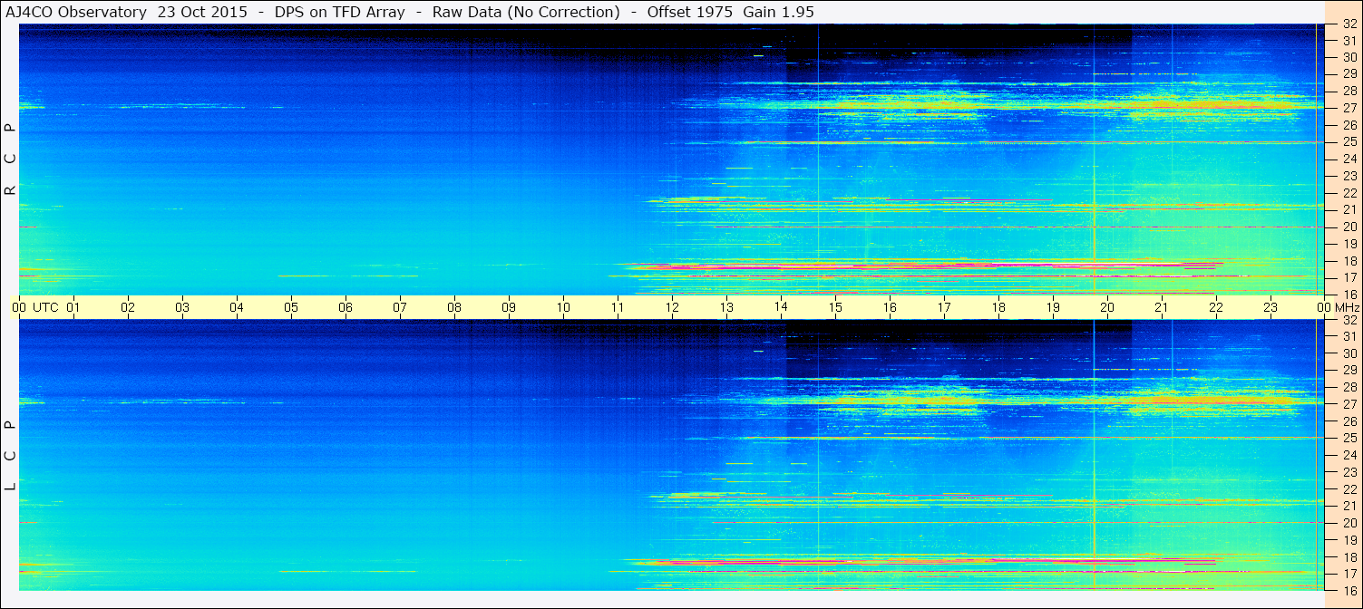Click the 12 UTC hour marker on time axis
Viewport: 1363px width, 609px height.
(672, 307)
